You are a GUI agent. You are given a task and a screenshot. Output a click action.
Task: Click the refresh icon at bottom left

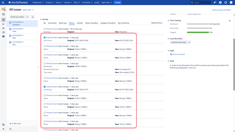click(10, 129)
